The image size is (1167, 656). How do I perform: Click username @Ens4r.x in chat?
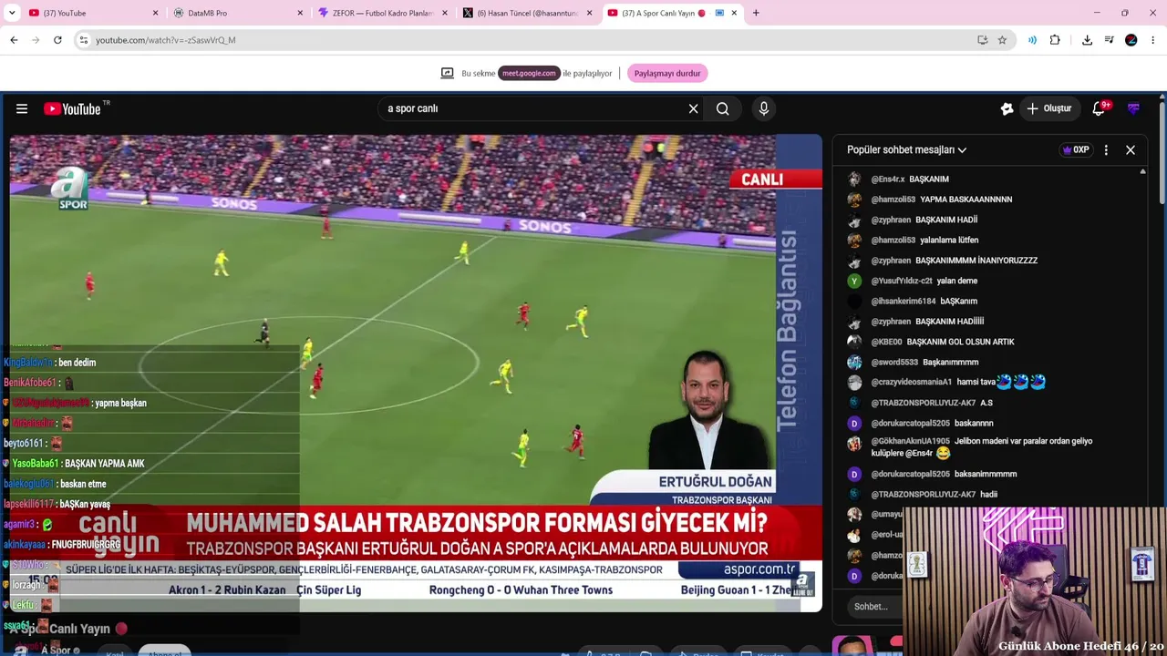888,179
